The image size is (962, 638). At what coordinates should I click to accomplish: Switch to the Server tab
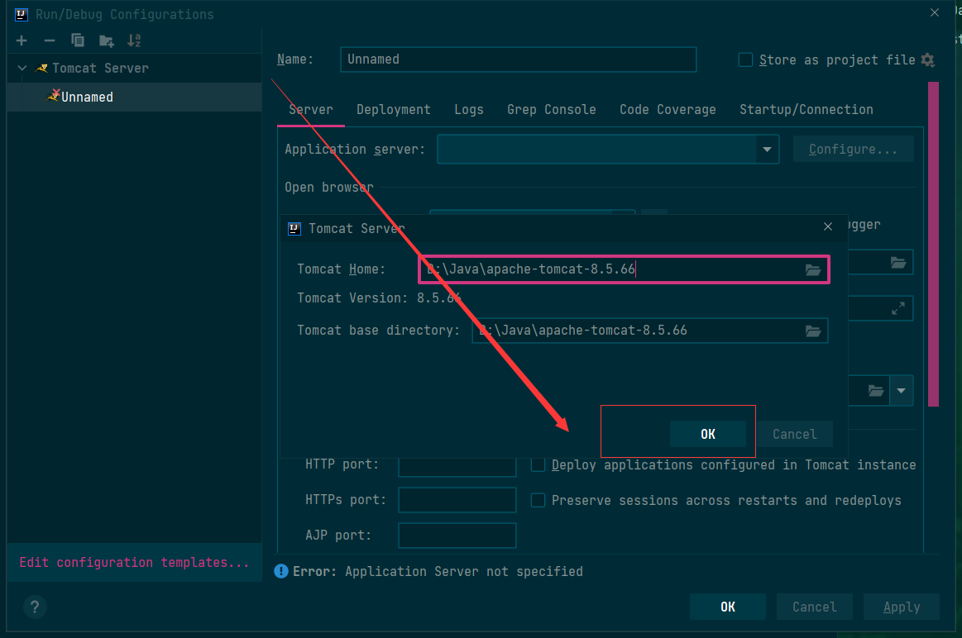tap(311, 110)
